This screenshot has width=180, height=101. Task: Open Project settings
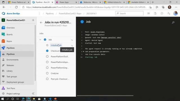point(13,93)
